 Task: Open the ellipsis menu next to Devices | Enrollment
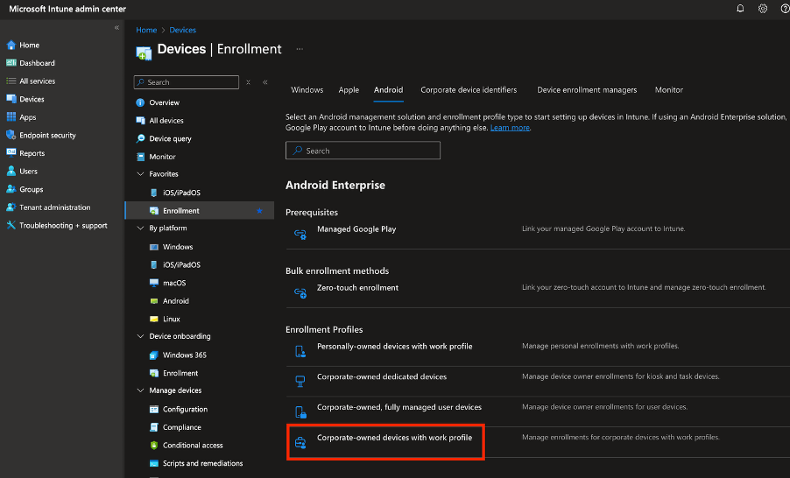300,49
